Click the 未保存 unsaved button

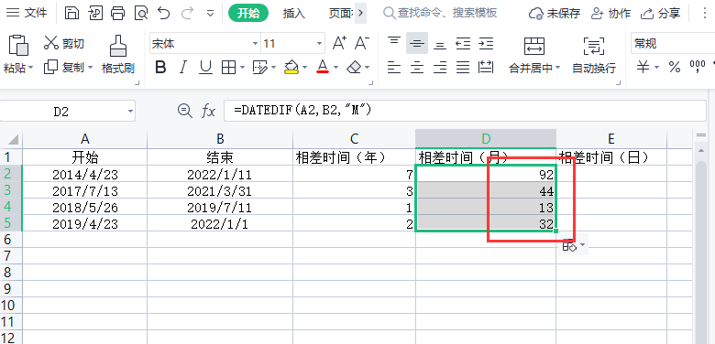point(555,13)
